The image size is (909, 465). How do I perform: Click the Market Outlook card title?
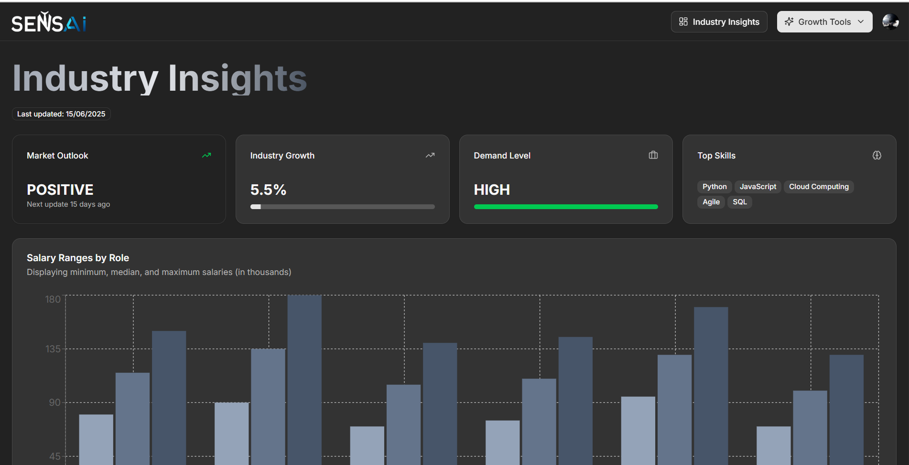[57, 156]
